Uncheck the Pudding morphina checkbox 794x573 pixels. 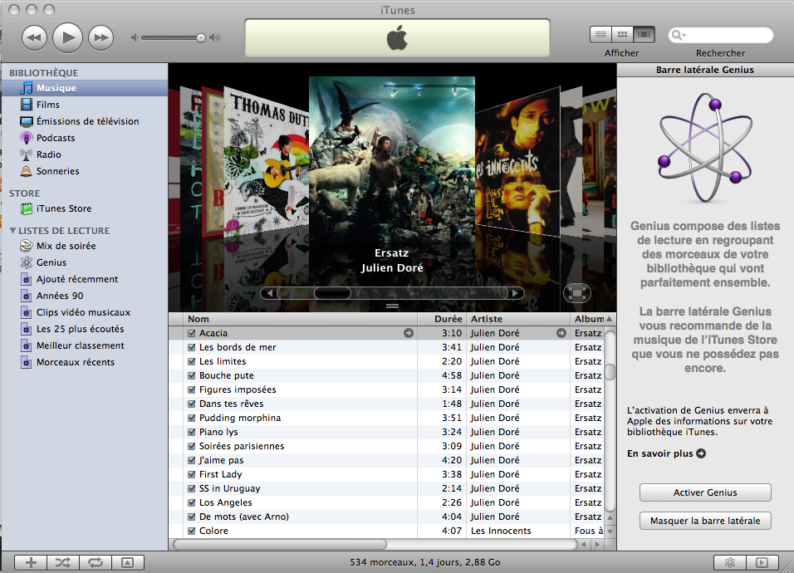tap(191, 418)
